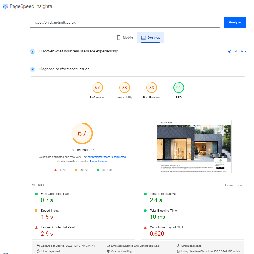Viewport: 254px width, 254px height.
Task: Select the Performance score gauge 67
Action: [x=97, y=88]
